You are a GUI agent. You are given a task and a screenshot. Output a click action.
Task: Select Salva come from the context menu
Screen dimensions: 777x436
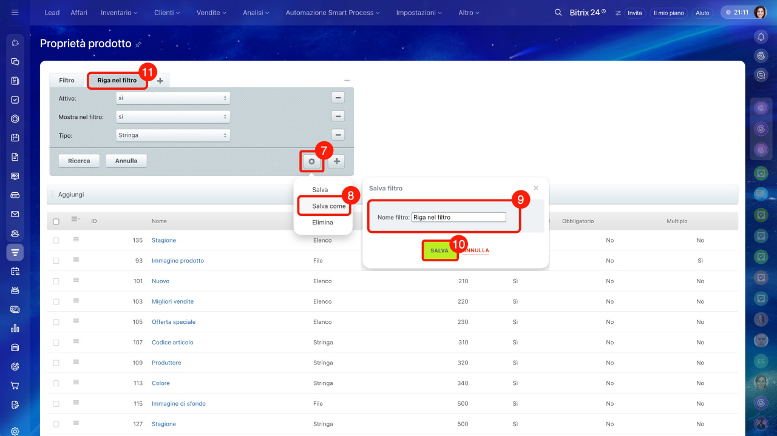pyautogui.click(x=328, y=206)
